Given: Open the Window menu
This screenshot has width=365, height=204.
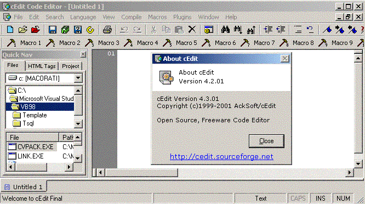Looking at the screenshot, I should click(208, 17).
